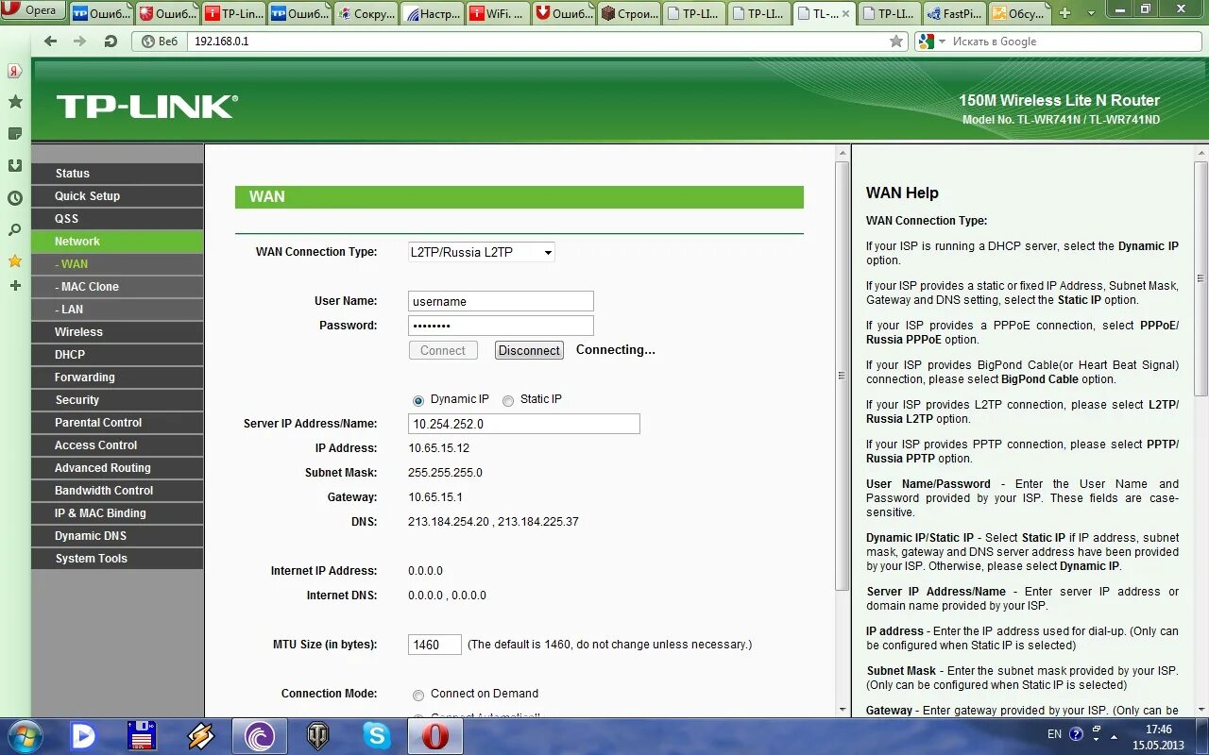Image resolution: width=1209 pixels, height=755 pixels.
Task: Open the tab list dropdown arrow
Action: [x=1092, y=13]
